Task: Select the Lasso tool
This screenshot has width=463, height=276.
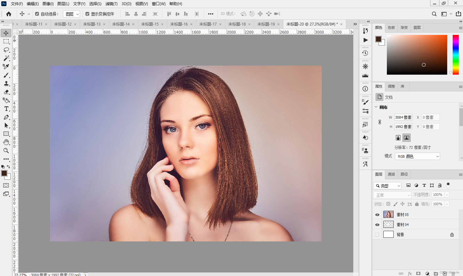Action: pyautogui.click(x=6, y=50)
